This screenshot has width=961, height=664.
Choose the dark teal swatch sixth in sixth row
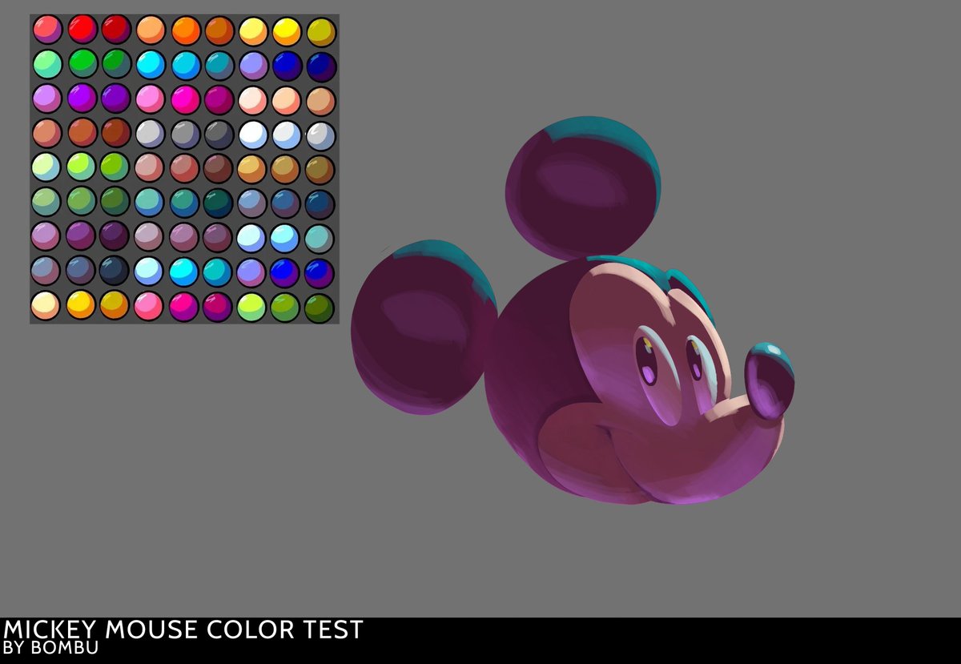218,203
